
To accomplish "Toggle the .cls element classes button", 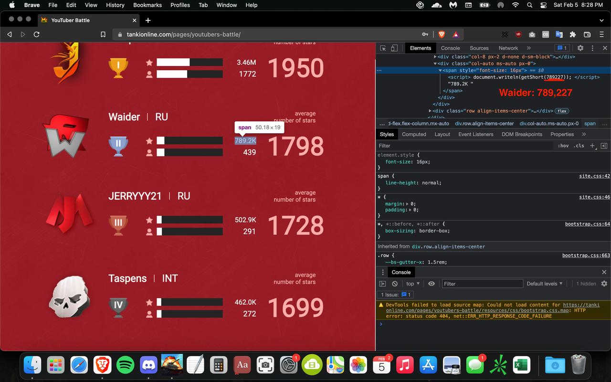I will [579, 146].
